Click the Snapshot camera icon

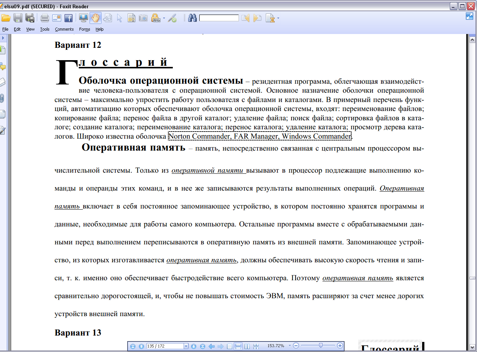pyautogui.click(x=143, y=18)
